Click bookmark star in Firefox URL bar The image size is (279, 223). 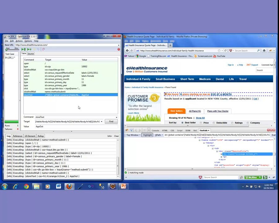coord(219,50)
